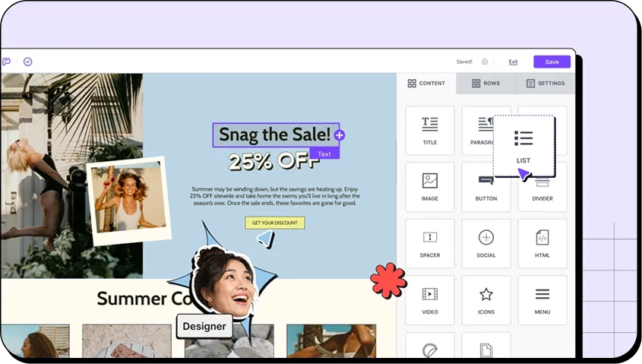Select the Button content block
642x364 pixels.
click(486, 187)
